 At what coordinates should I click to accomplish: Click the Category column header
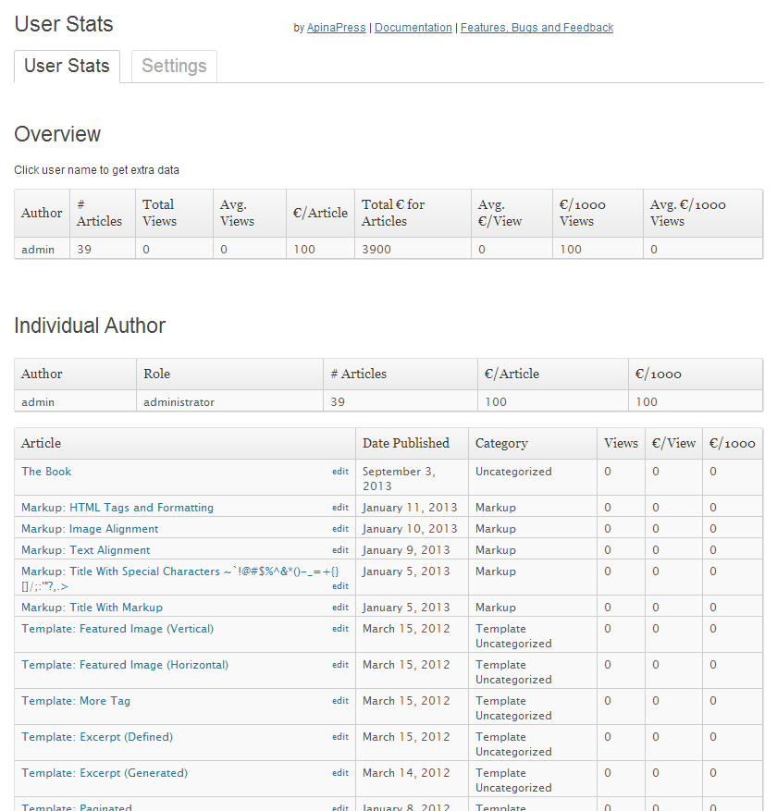coord(501,444)
